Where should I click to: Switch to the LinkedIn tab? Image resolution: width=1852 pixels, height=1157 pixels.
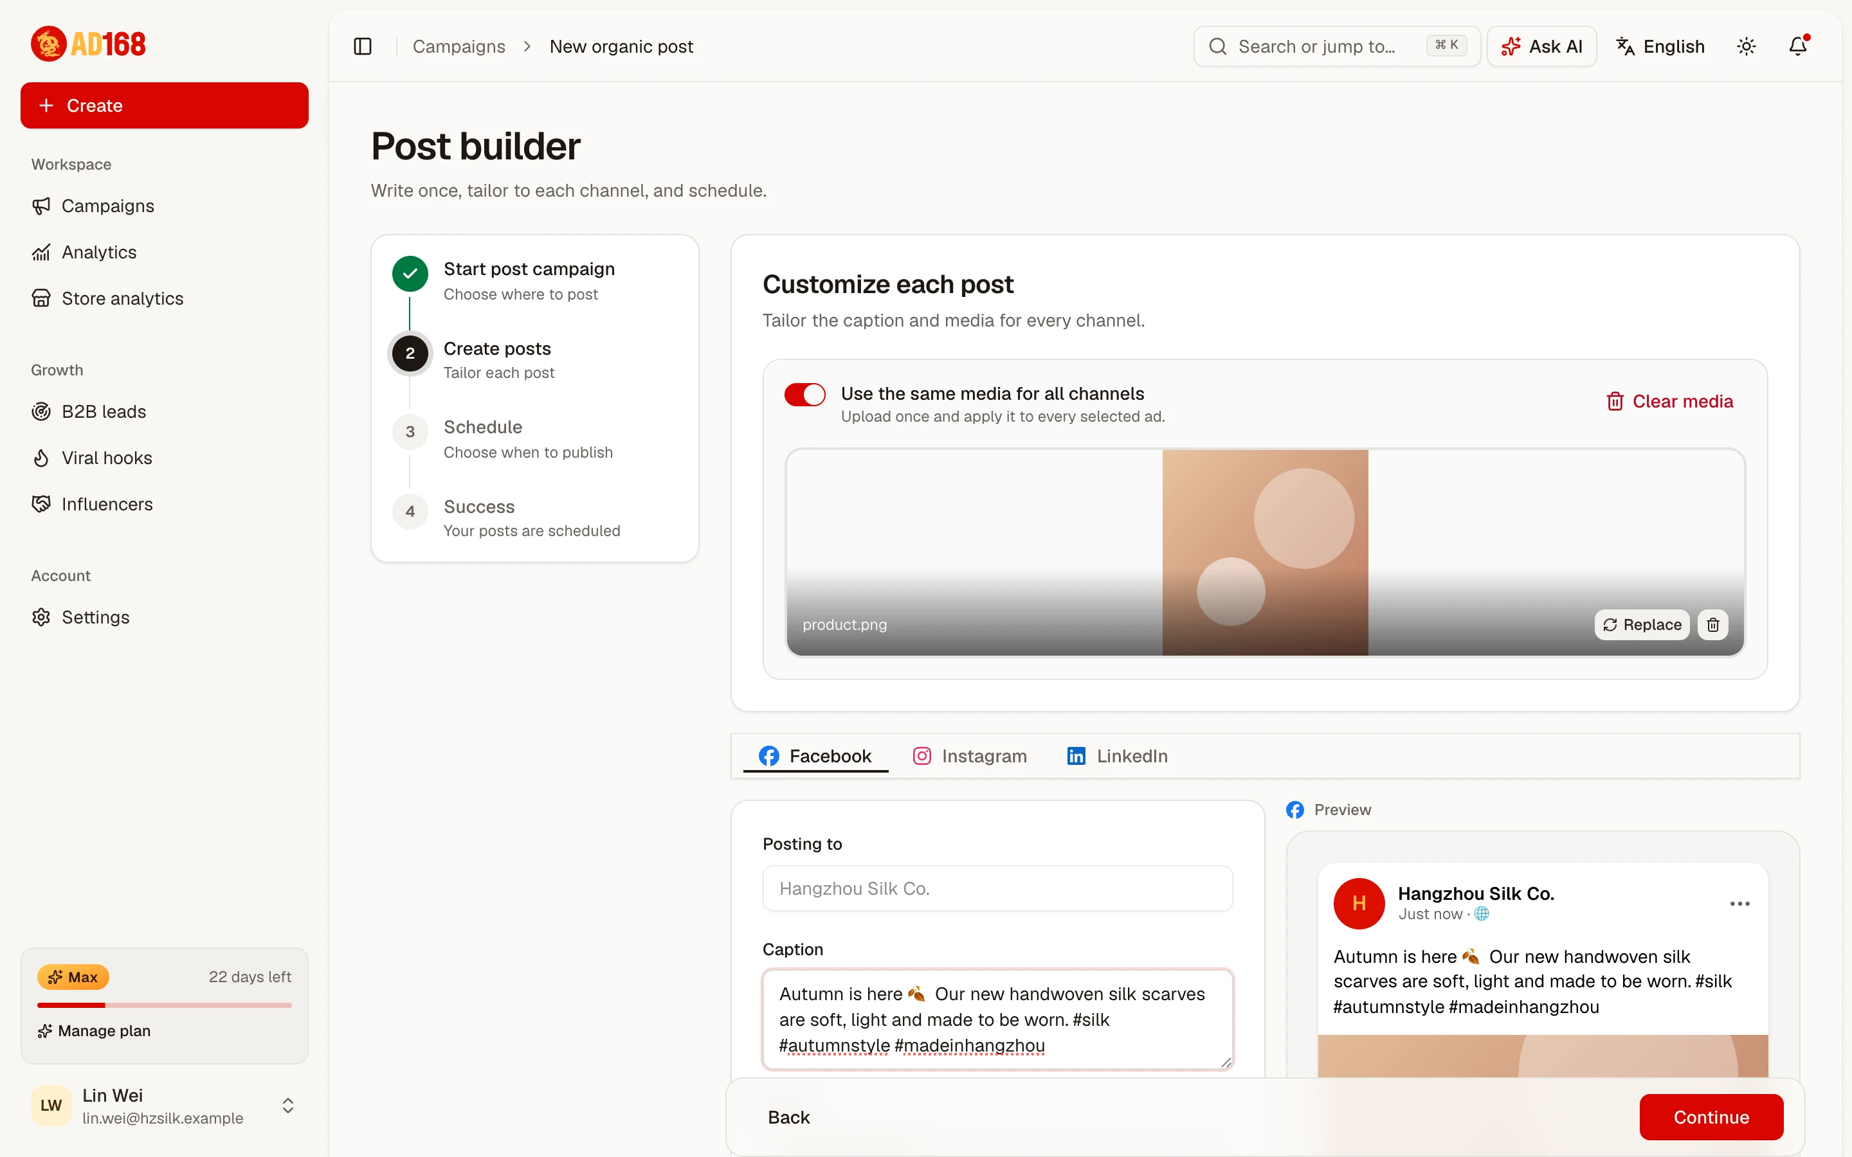(x=1118, y=756)
